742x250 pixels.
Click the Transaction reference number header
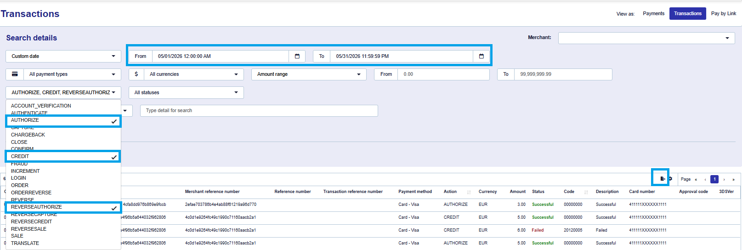click(353, 192)
